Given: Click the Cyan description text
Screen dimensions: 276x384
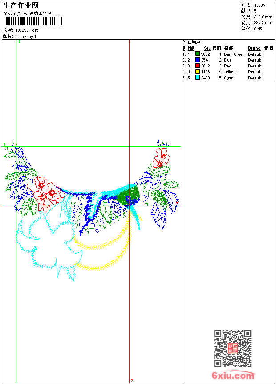Looking at the screenshot, I should click(x=229, y=78).
